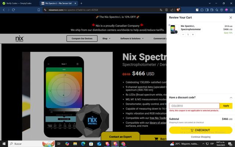Open the clock and date in taskbar
This screenshot has width=235, height=147.
(x=220, y=144)
